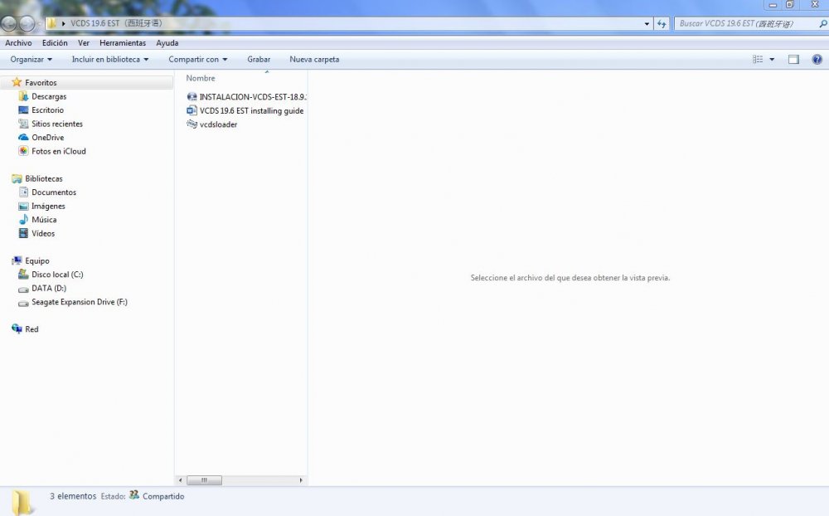Click the scrollbar right arrow
The height and width of the screenshot is (516, 829).
tap(301, 480)
